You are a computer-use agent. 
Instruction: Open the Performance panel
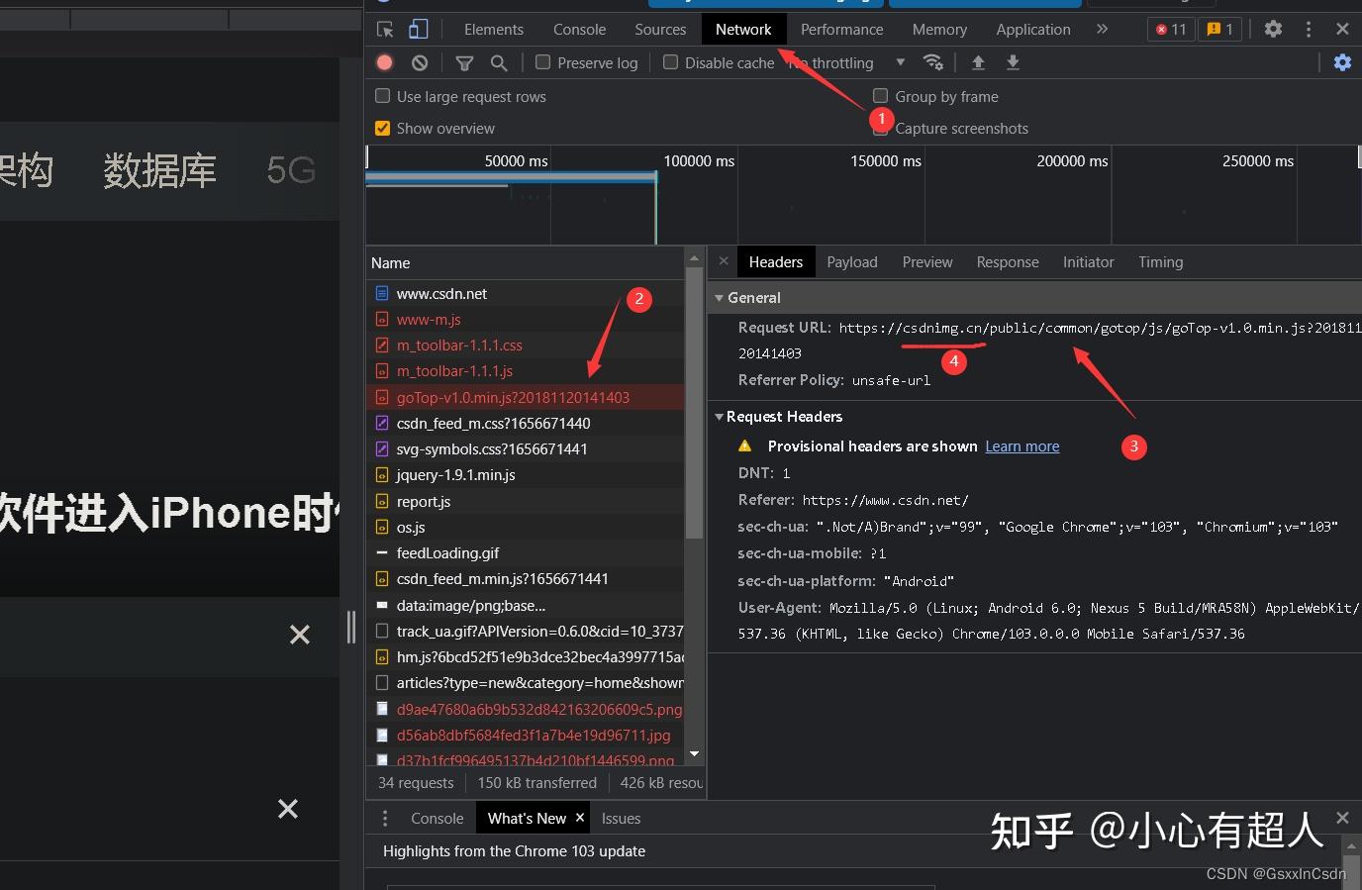[x=840, y=29]
